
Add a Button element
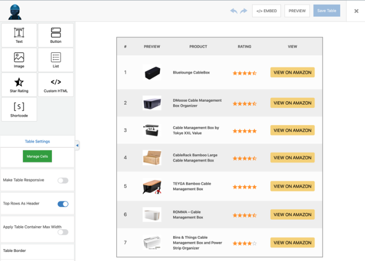(56, 35)
